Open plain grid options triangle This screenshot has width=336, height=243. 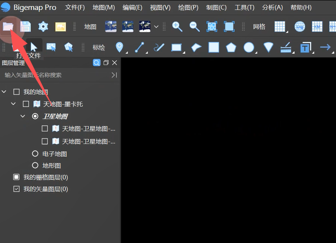pos(287,32)
